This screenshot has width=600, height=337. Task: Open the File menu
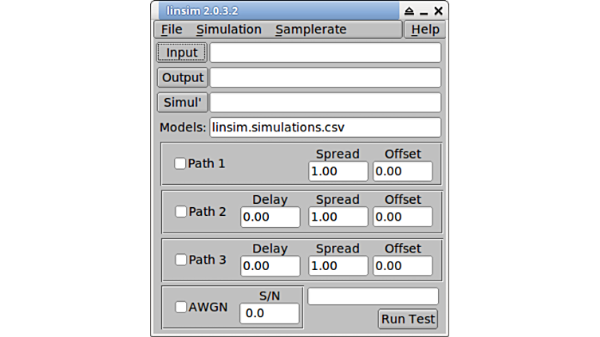click(172, 29)
